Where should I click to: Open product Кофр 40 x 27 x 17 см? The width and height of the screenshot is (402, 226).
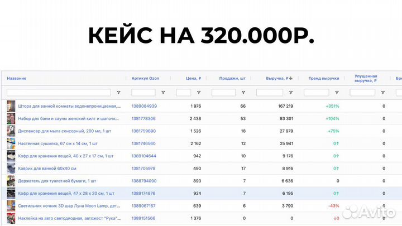click(x=66, y=156)
